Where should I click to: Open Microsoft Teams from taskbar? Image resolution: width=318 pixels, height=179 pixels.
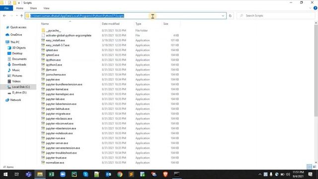(x=29, y=174)
